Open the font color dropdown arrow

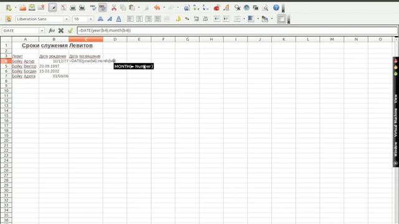pyautogui.click(x=272, y=19)
